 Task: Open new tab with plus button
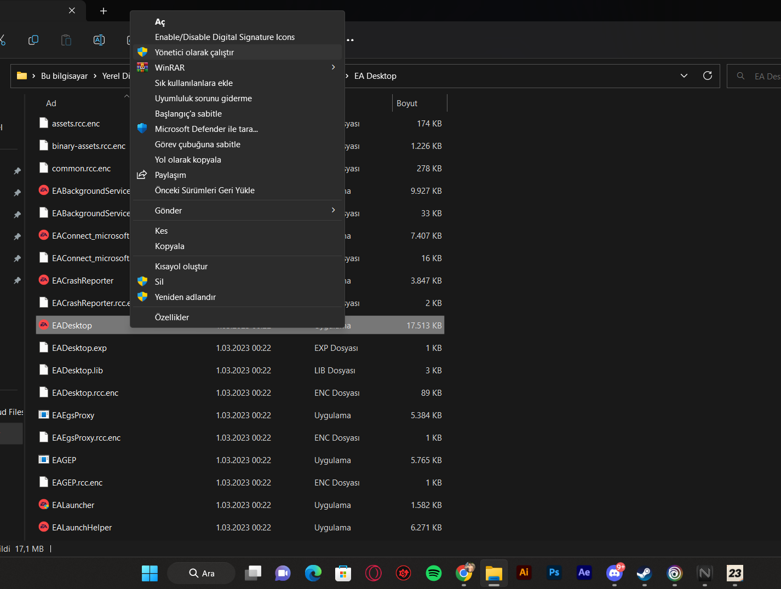[104, 11]
